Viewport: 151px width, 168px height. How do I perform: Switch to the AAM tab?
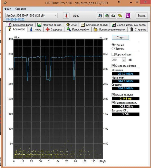[71, 25]
